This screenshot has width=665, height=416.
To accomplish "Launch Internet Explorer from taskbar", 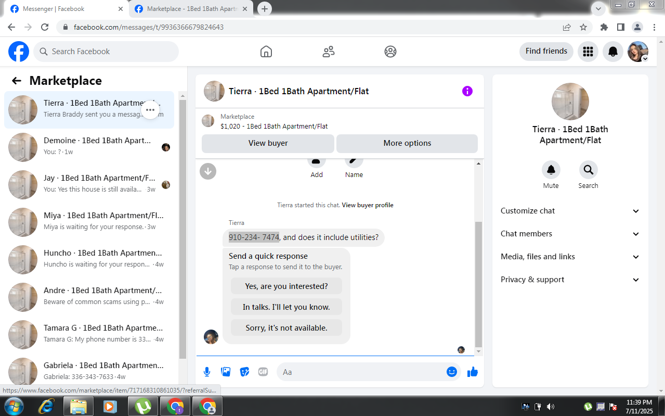I will click(46, 406).
